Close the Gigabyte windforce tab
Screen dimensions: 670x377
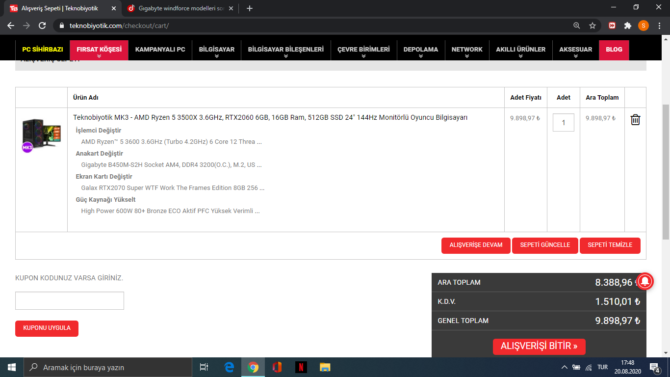231,8
